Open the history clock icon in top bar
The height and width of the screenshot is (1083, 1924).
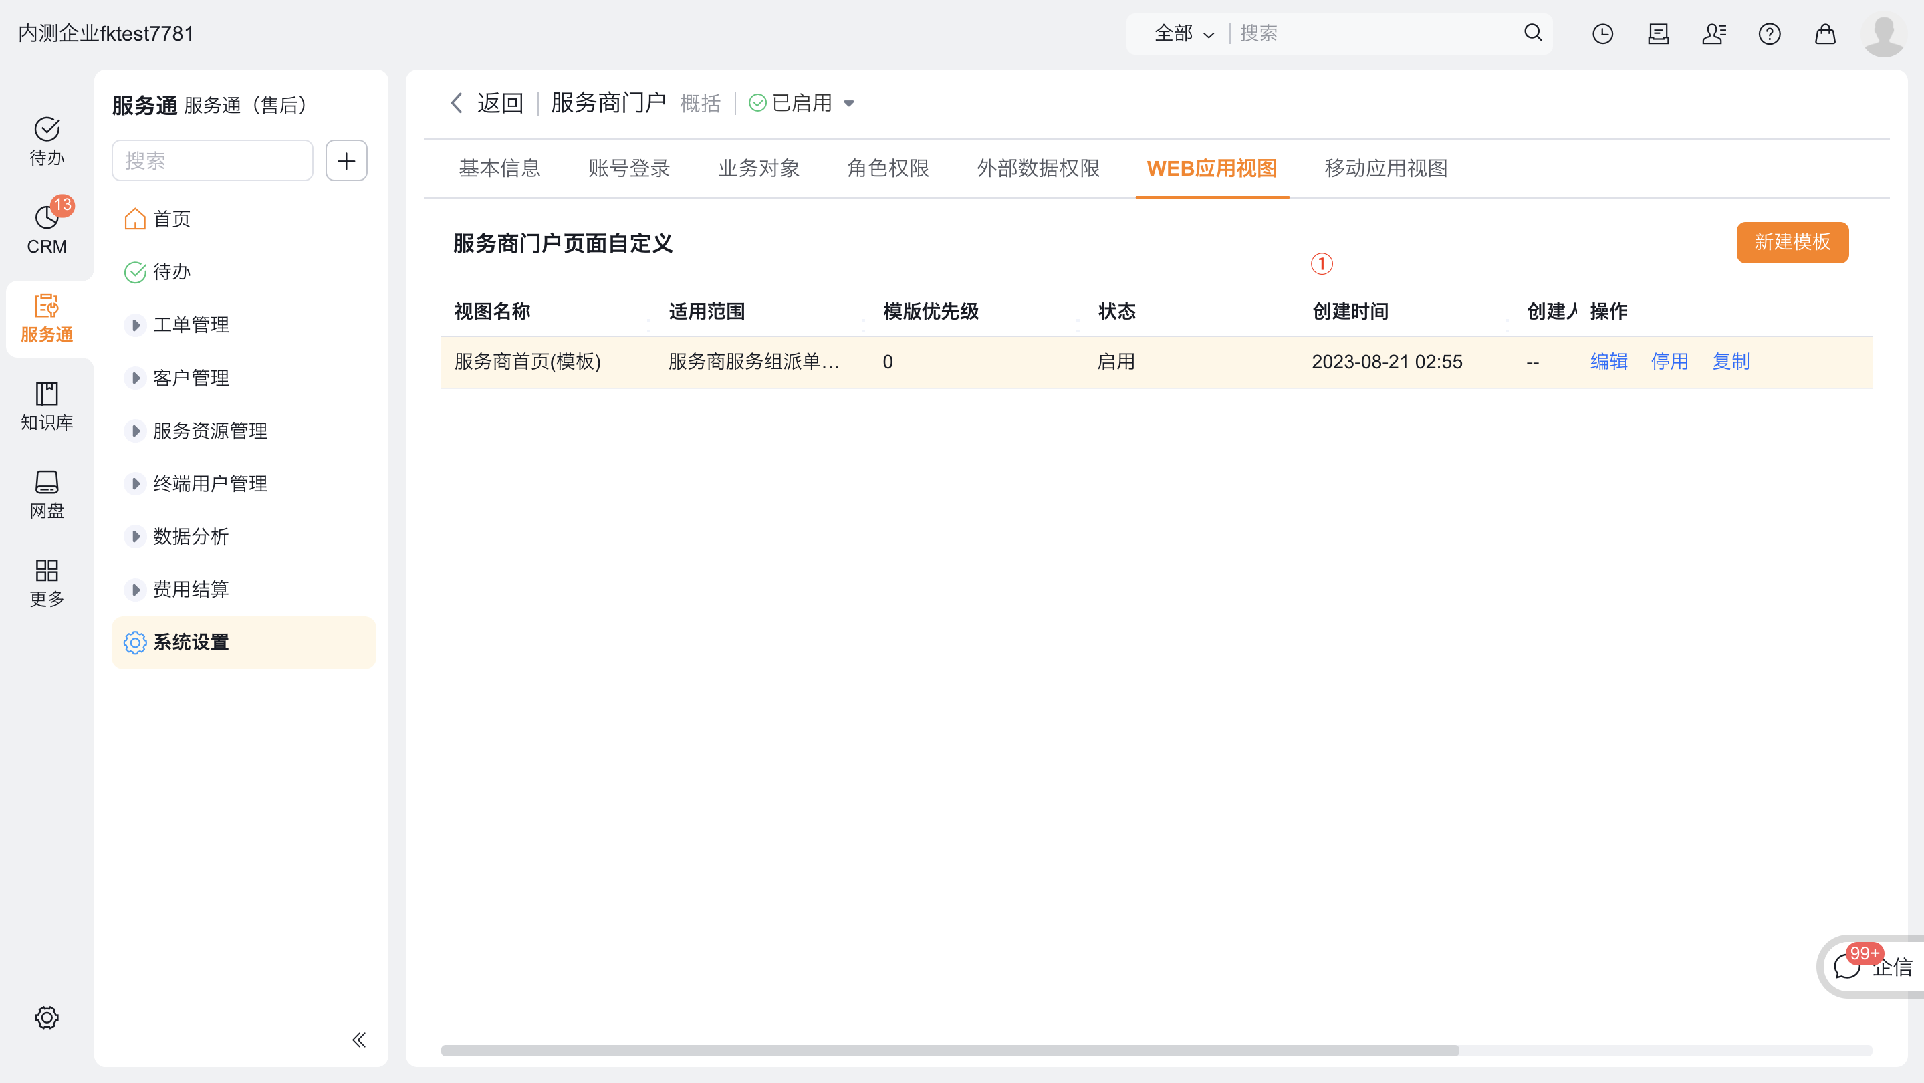[x=1602, y=33]
